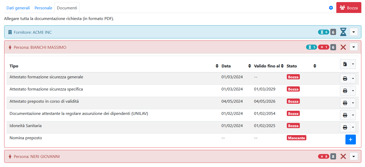Click the hourglass icon in ACME INC header
Viewport: 365px width, 167px height.
(343, 32)
